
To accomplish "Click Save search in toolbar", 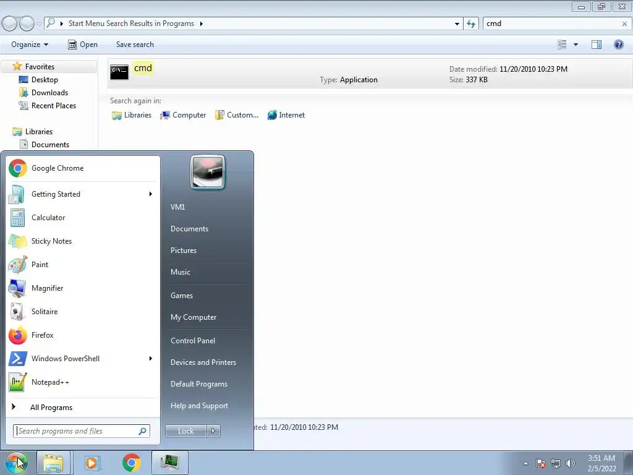I will coord(135,45).
